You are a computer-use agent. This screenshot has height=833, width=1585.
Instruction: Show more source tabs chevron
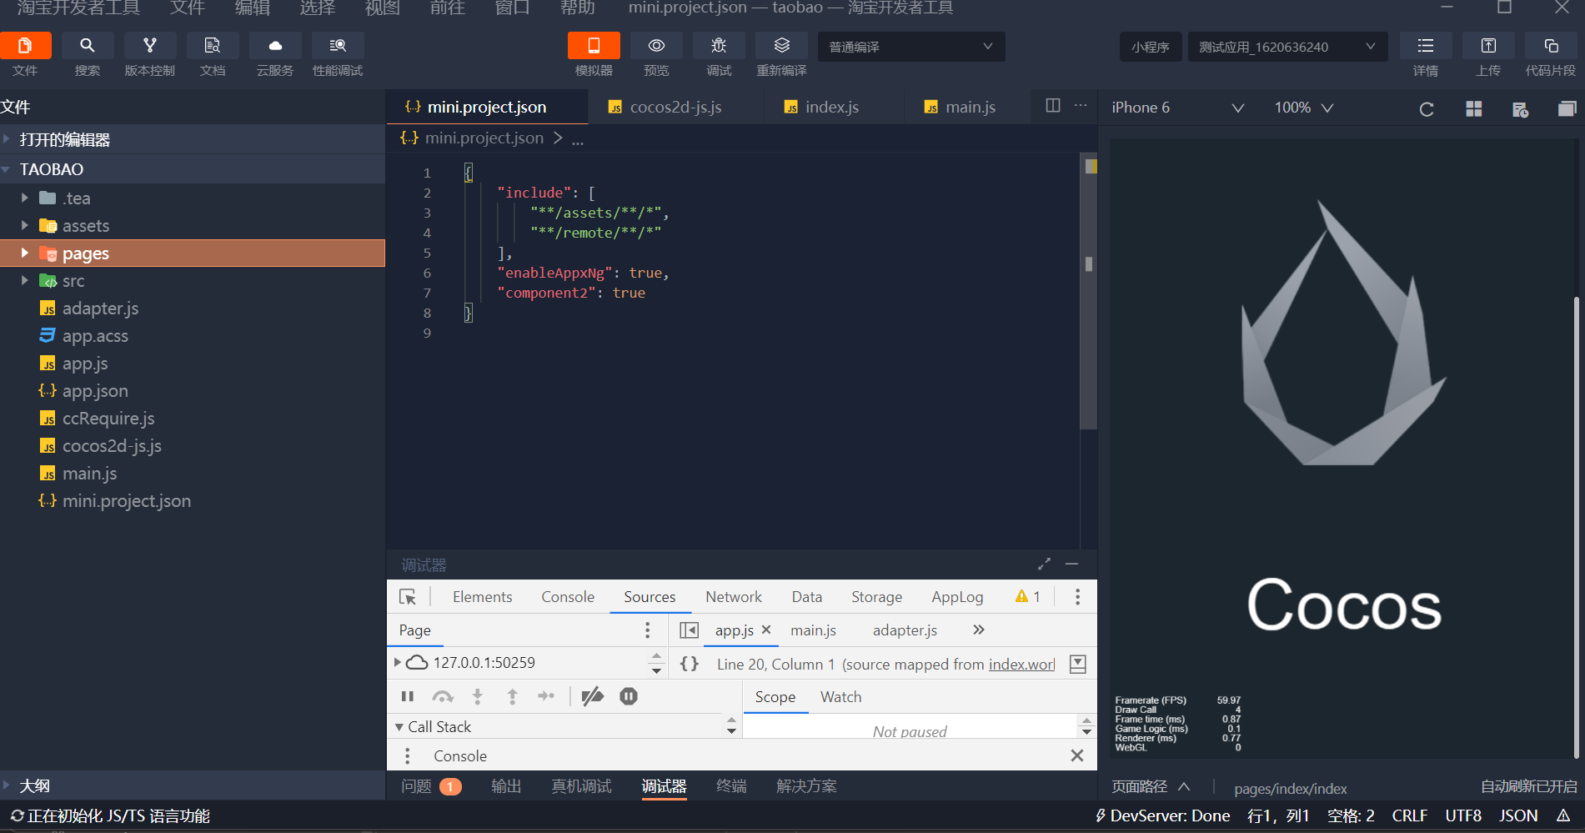979,630
